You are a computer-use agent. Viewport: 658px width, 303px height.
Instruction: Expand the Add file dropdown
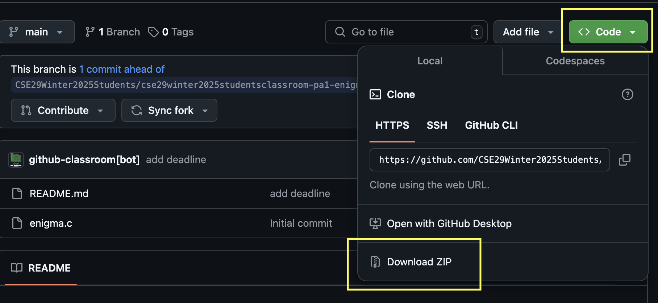tap(528, 32)
